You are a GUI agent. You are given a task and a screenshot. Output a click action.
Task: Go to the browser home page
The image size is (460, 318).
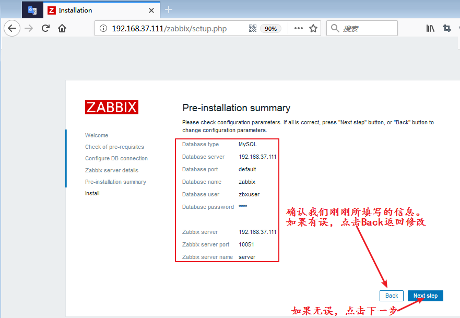pos(62,29)
